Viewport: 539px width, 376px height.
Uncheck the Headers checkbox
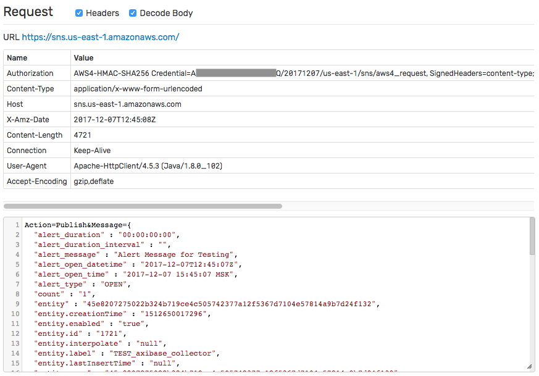pyautogui.click(x=78, y=13)
